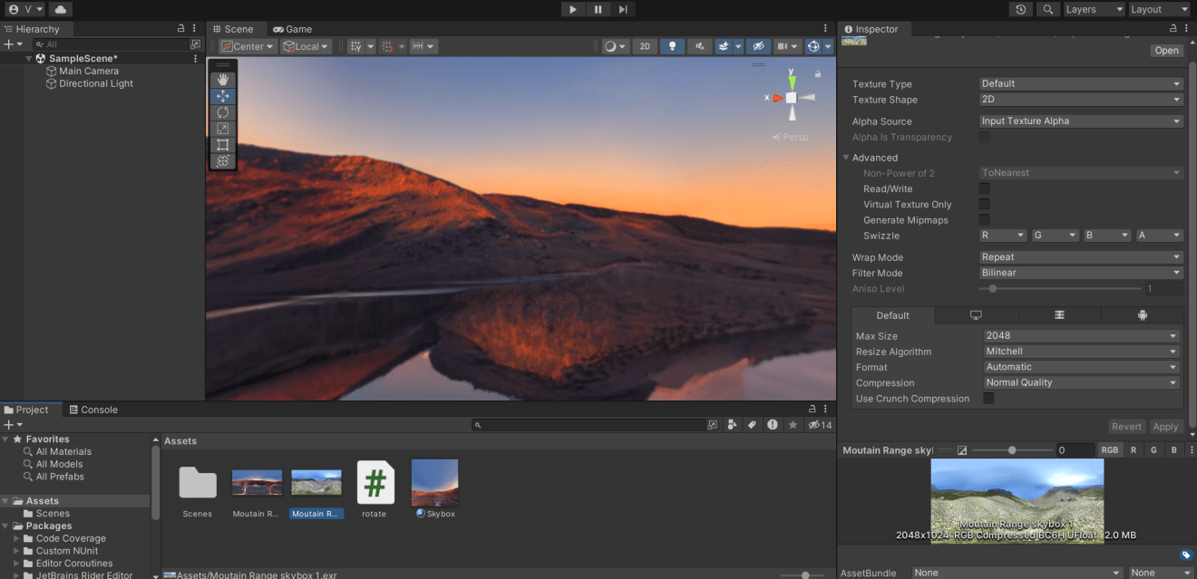Open the Wrap Mode dropdown
Viewport: 1197px width, 579px height.
coord(1081,257)
